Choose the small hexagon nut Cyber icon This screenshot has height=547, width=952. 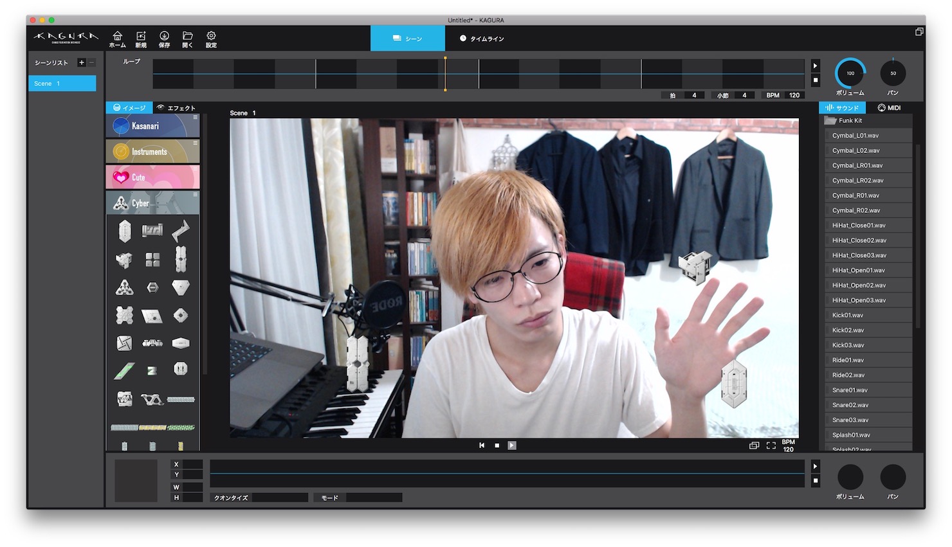pyautogui.click(x=152, y=288)
